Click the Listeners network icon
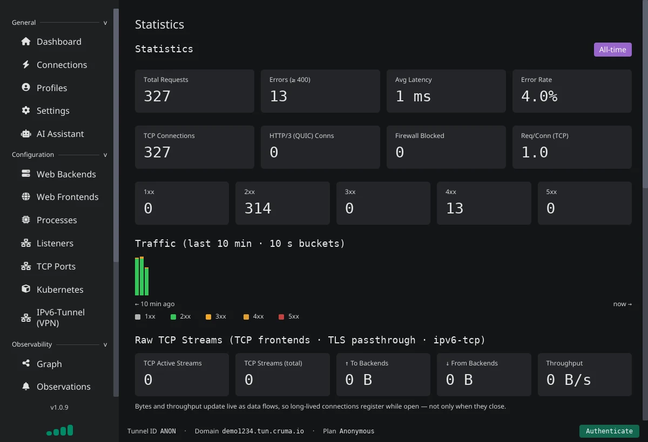The height and width of the screenshot is (442, 648). [x=25, y=243]
